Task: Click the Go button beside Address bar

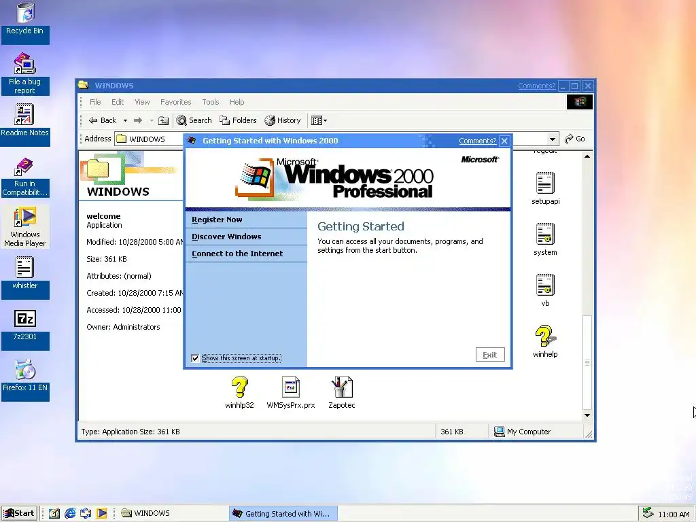Action: 575,139
